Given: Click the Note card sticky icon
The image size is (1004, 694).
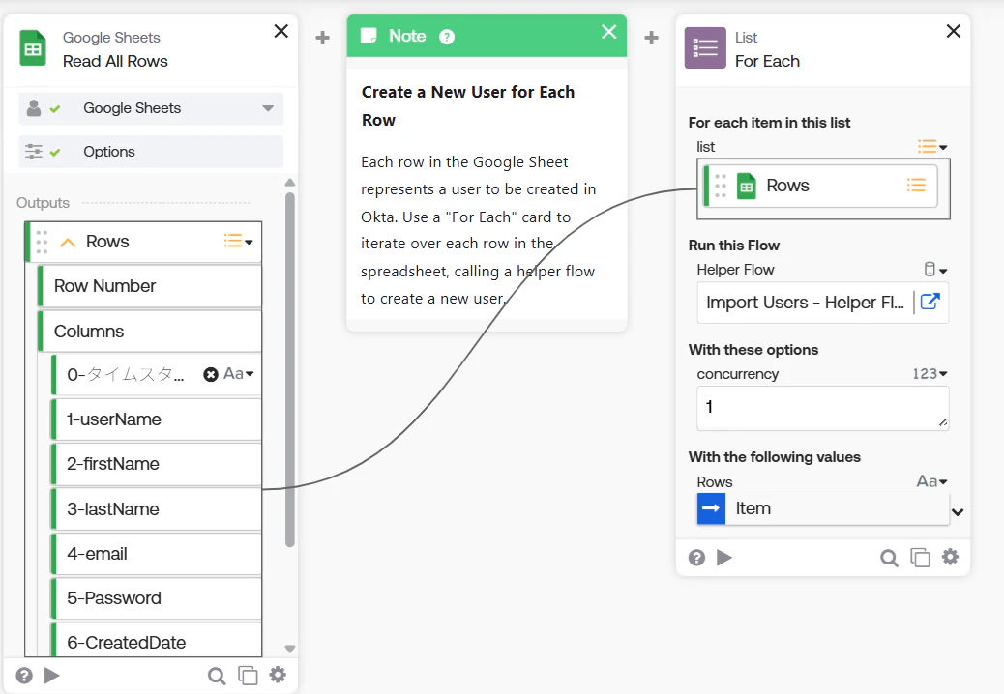Looking at the screenshot, I should point(369,36).
